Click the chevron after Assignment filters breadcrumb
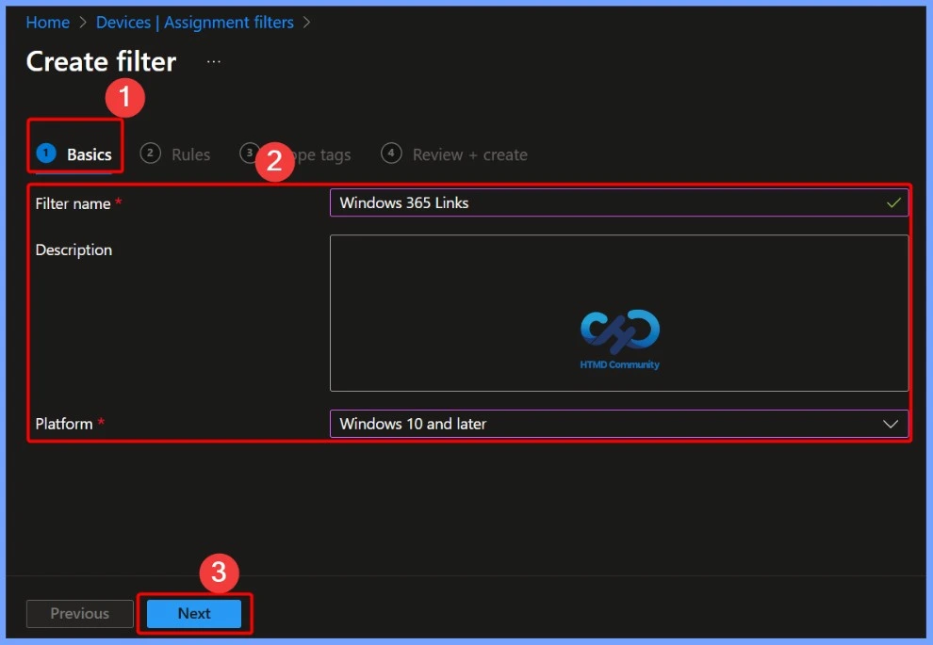933x645 pixels. coord(306,22)
